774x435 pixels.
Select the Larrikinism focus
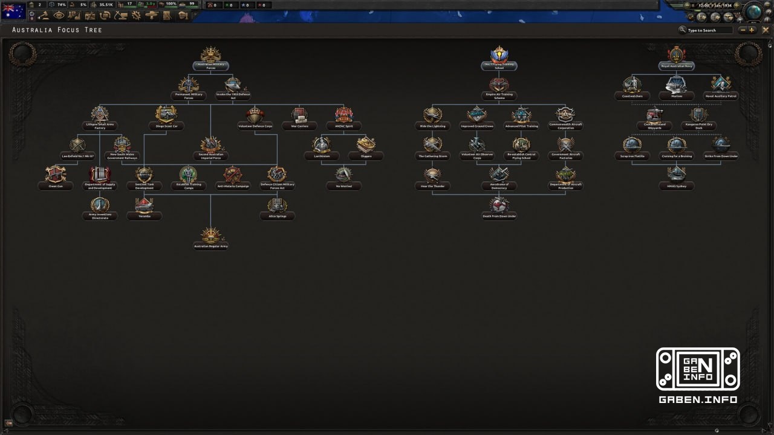point(322,149)
